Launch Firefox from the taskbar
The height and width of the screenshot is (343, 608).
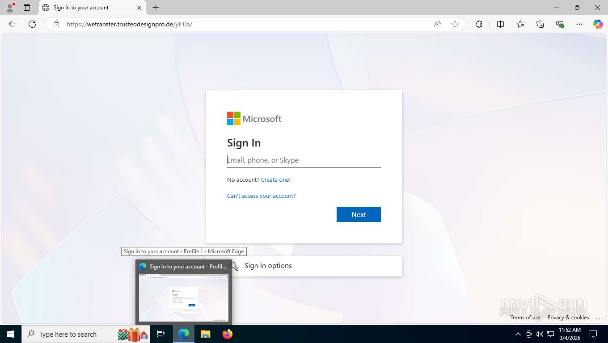point(228,334)
